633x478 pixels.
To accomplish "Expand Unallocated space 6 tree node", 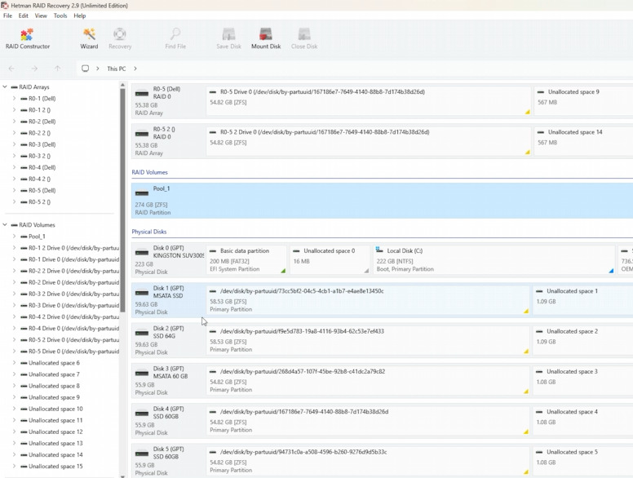I will coord(14,363).
